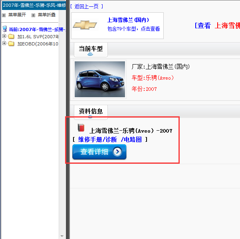Open the 维修手册/诊断 link

[97, 139]
